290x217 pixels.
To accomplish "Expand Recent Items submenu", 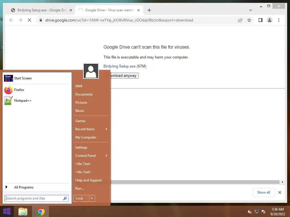I will pos(91,129).
